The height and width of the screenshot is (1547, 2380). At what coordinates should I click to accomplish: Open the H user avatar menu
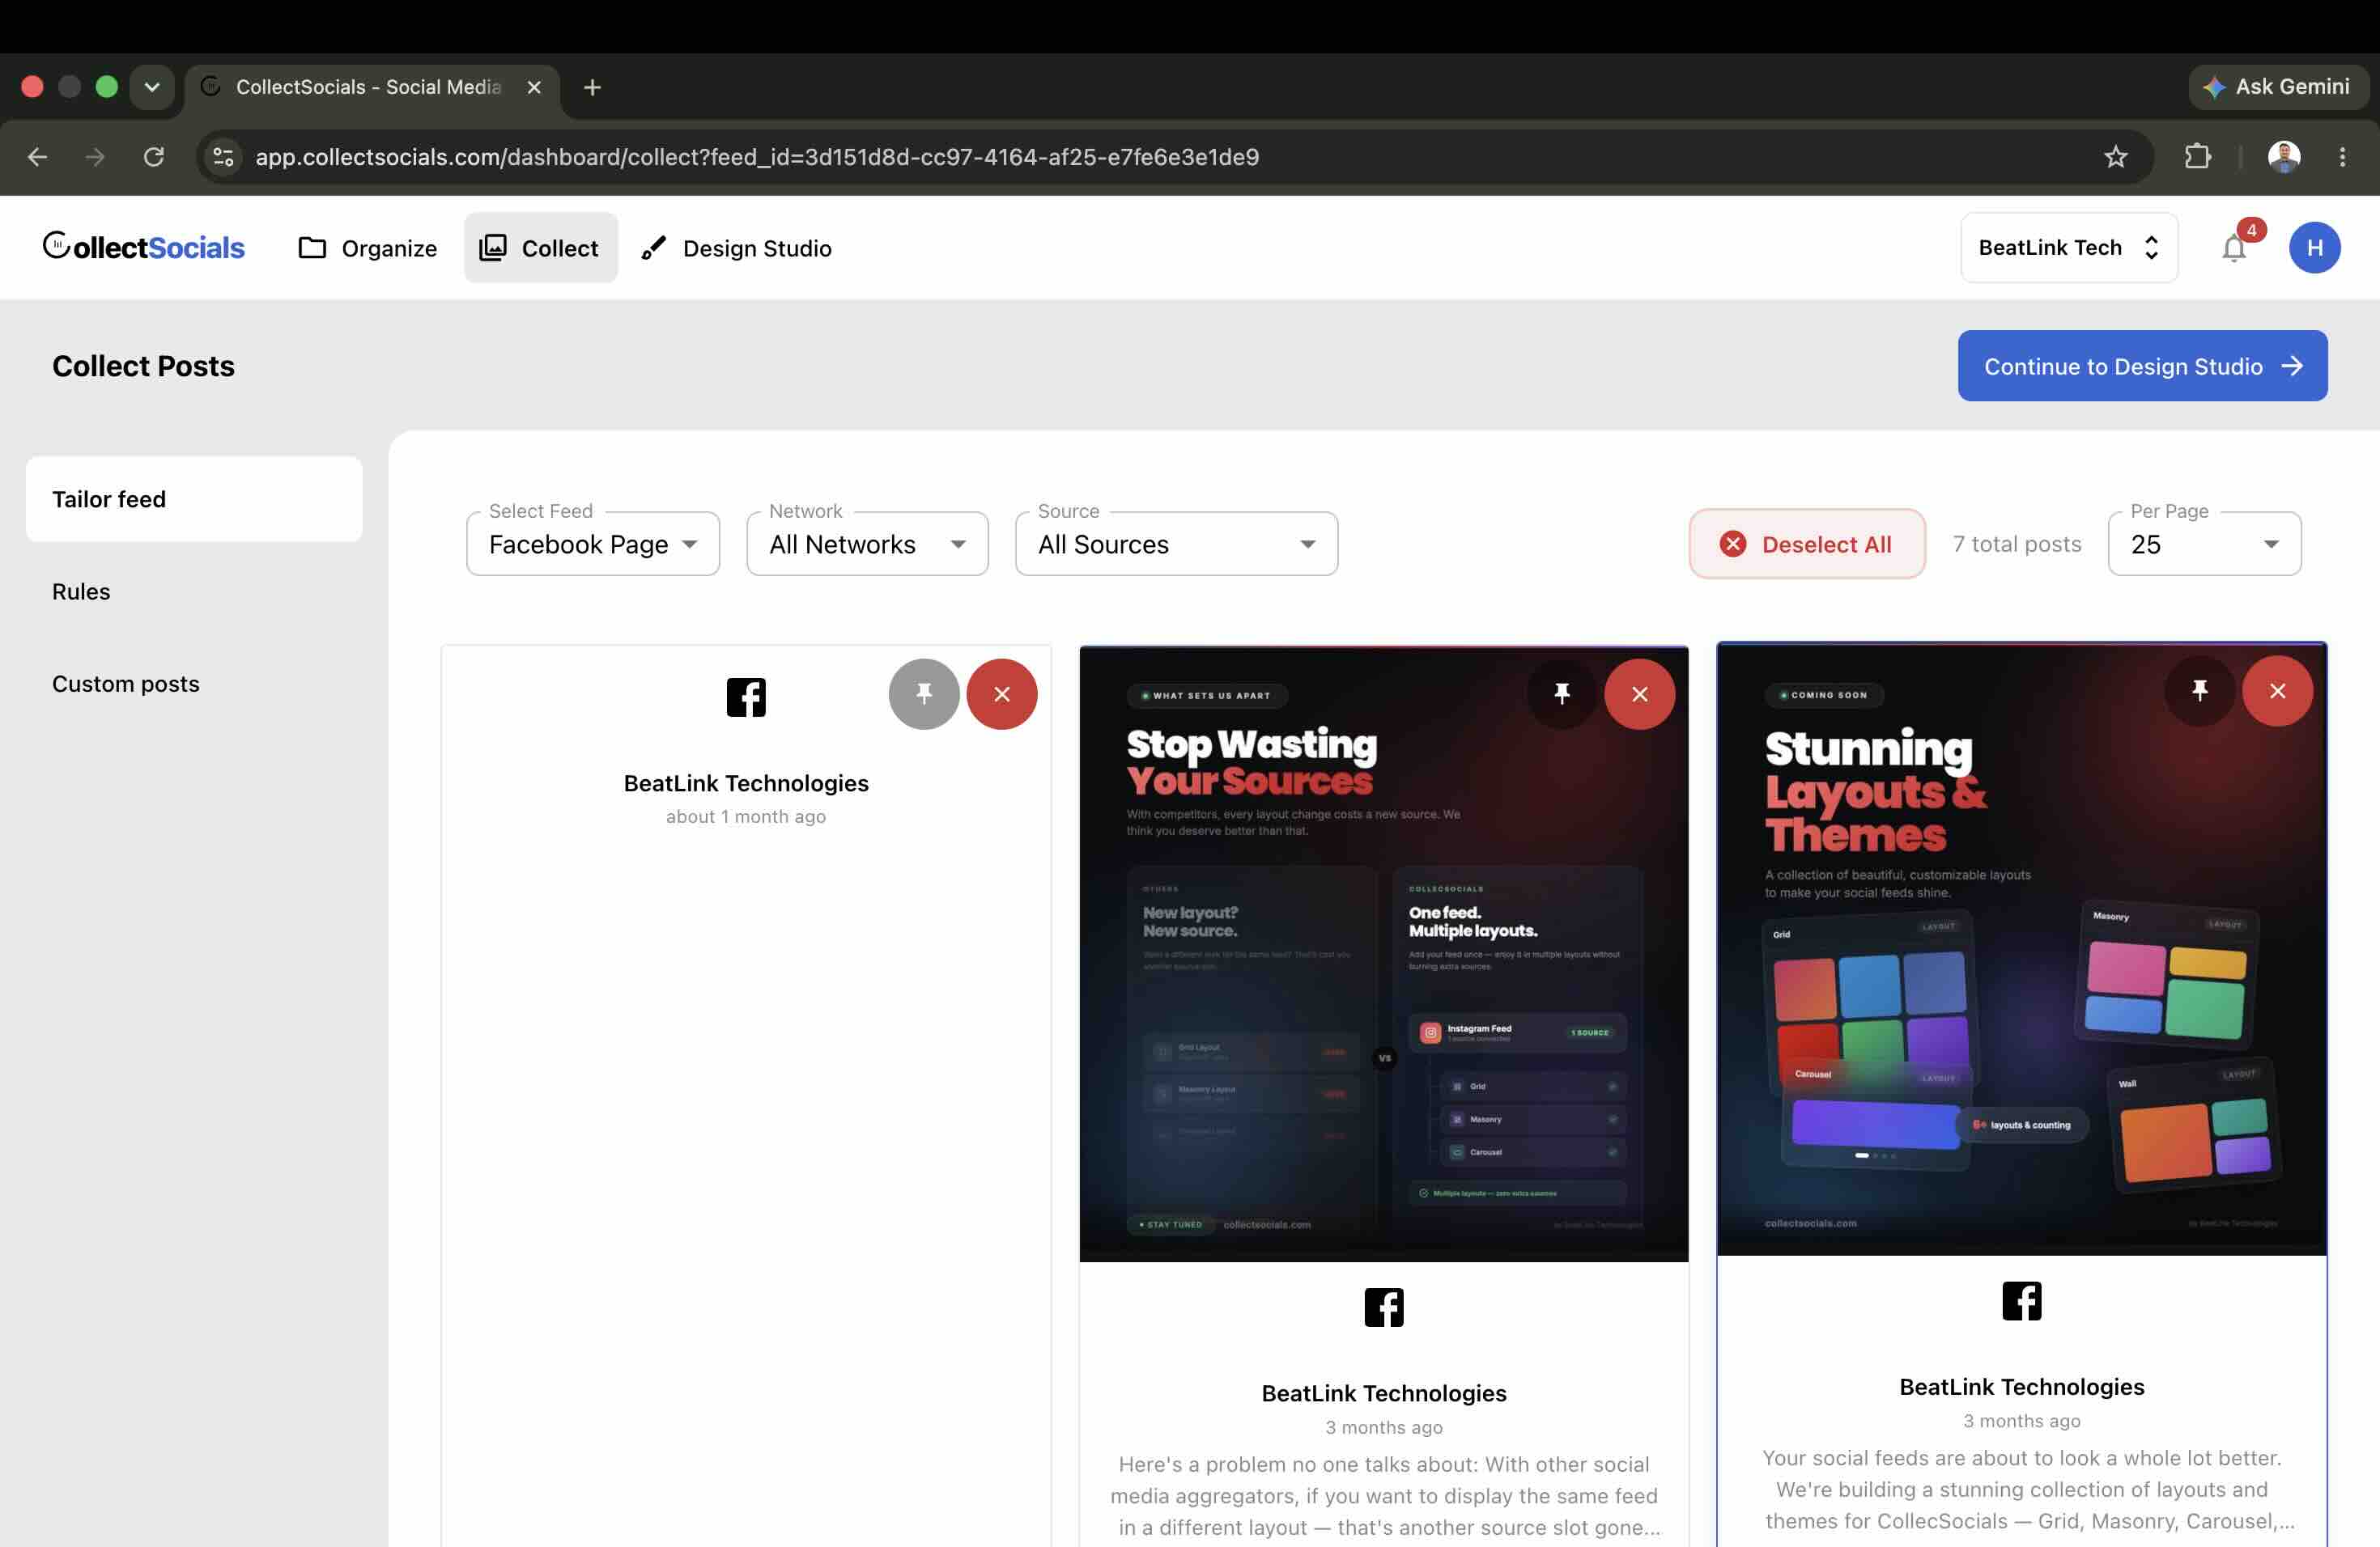[x=2314, y=248]
